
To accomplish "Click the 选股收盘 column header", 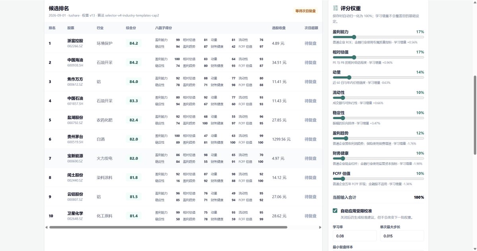I will 279,28.
